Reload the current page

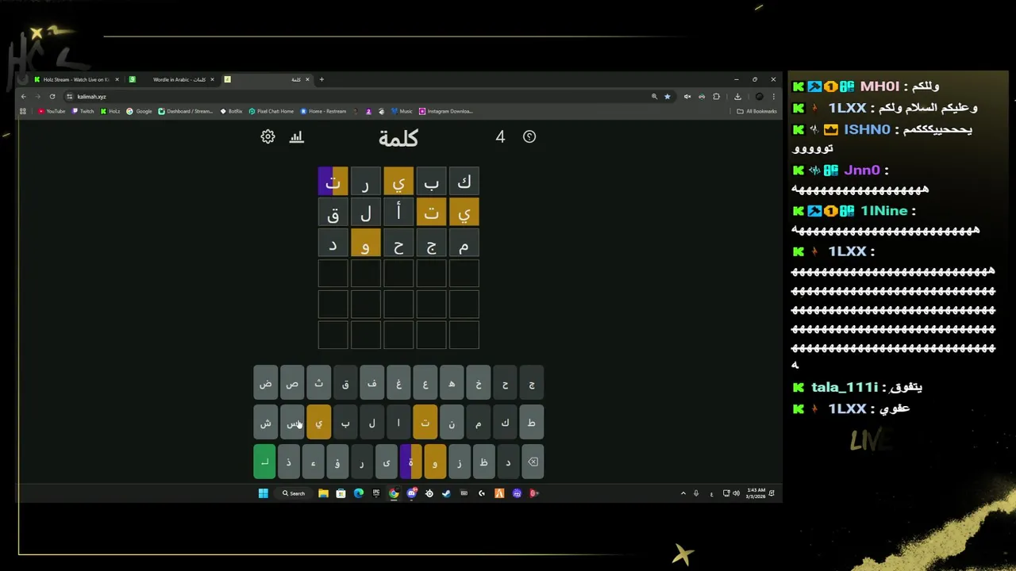tap(52, 96)
